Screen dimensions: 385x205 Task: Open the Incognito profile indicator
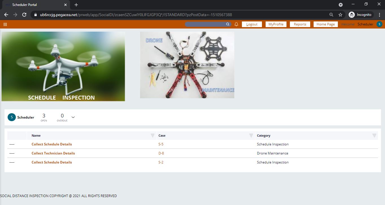click(x=361, y=15)
